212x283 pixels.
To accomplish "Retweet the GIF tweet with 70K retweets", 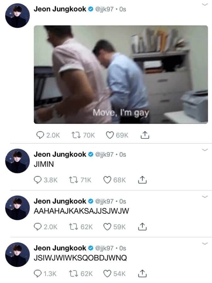I will point(76,135).
